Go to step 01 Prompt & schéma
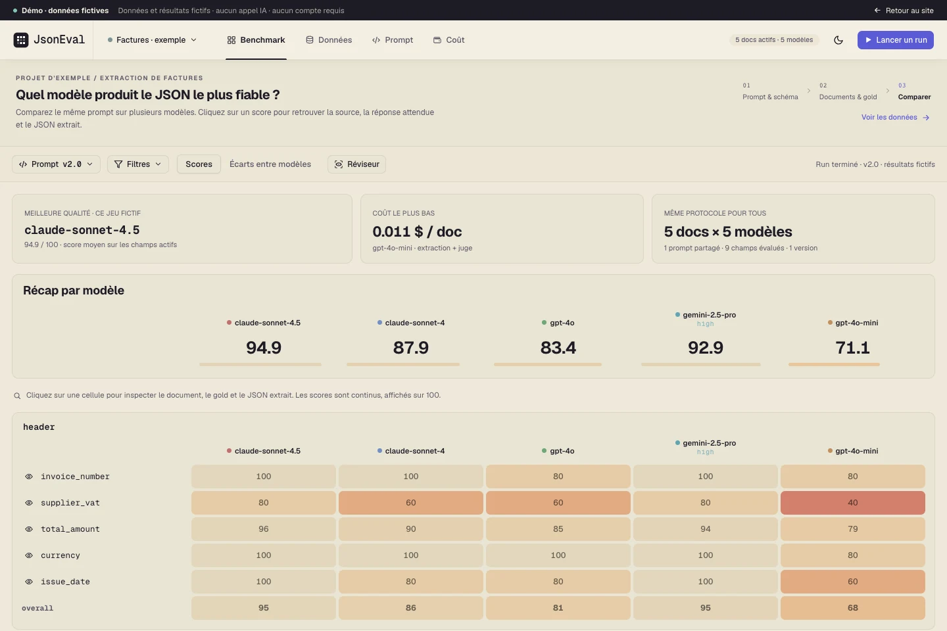This screenshot has height=631, width=947. coord(770,91)
